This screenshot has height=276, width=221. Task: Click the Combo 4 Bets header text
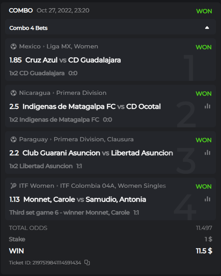pyautogui.click(x=28, y=28)
